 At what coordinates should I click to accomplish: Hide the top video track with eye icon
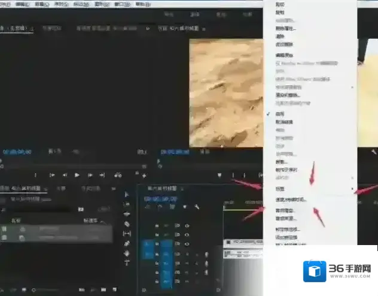(x=187, y=226)
